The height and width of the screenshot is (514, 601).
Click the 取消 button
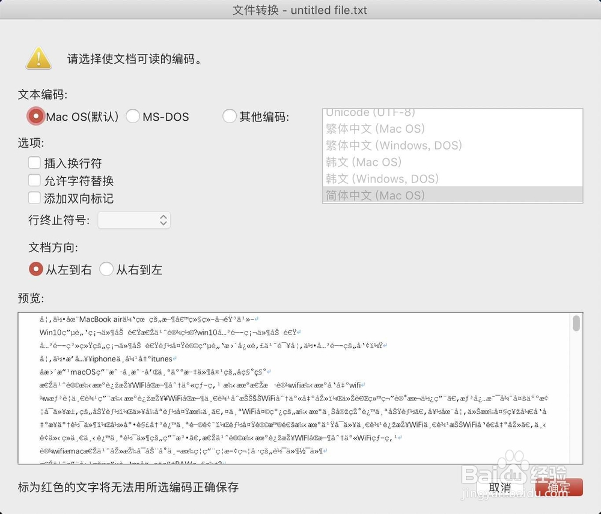(500, 488)
